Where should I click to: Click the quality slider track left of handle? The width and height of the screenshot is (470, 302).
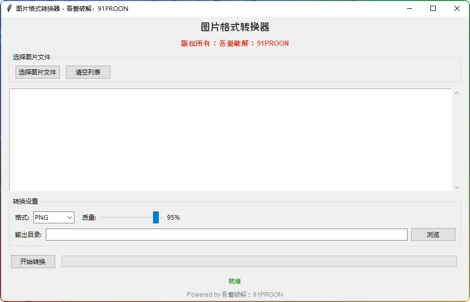(125, 218)
